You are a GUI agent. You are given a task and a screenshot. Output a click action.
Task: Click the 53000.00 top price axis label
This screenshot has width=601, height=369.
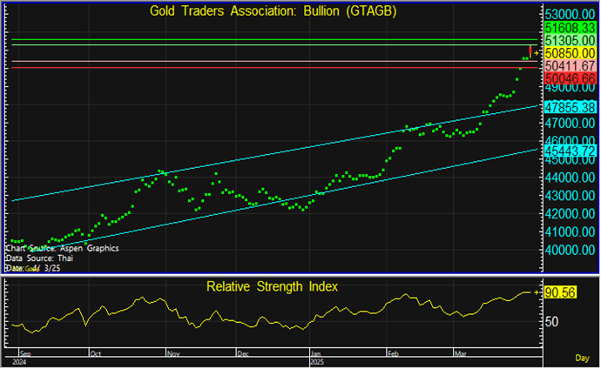[569, 15]
